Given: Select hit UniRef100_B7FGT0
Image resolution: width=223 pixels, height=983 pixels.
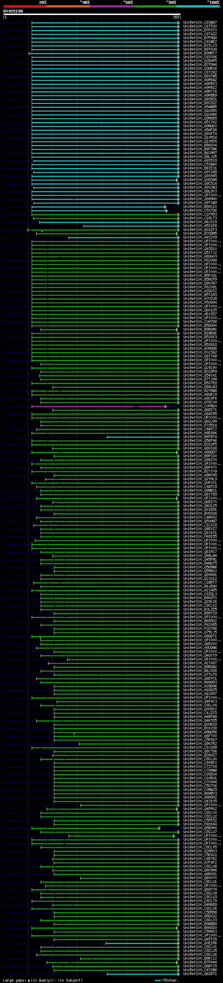Looking at the screenshot, I should click(200, 30).
